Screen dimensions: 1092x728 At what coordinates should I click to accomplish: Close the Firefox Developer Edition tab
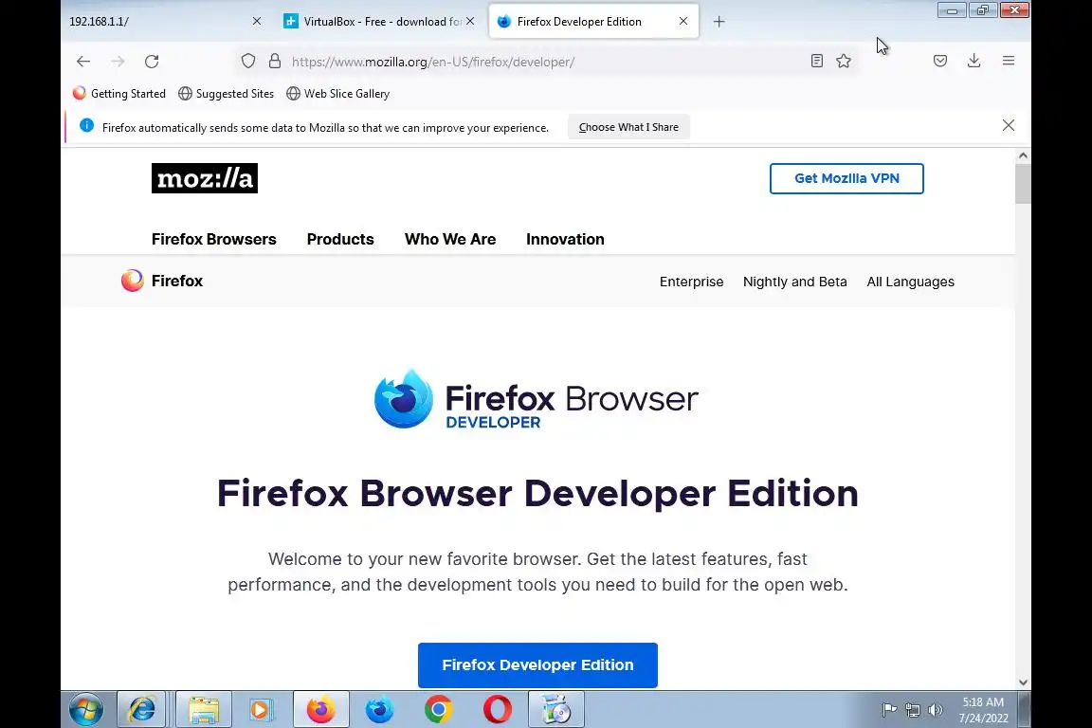683,22
